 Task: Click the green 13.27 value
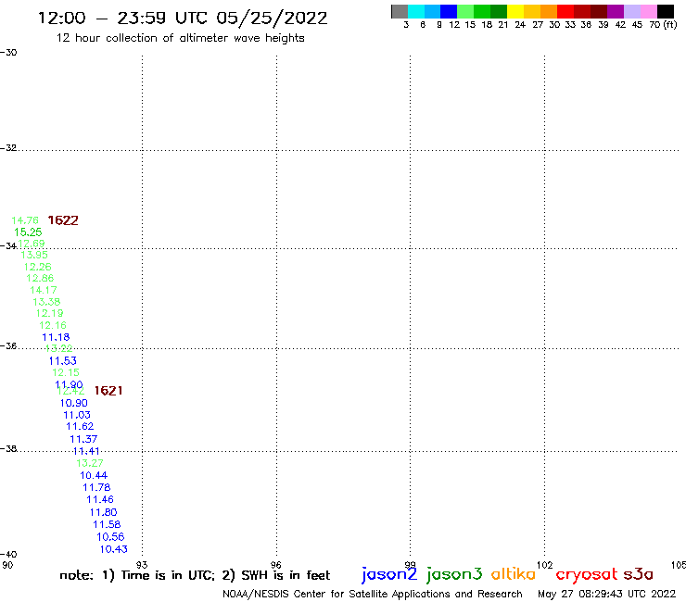tap(90, 463)
